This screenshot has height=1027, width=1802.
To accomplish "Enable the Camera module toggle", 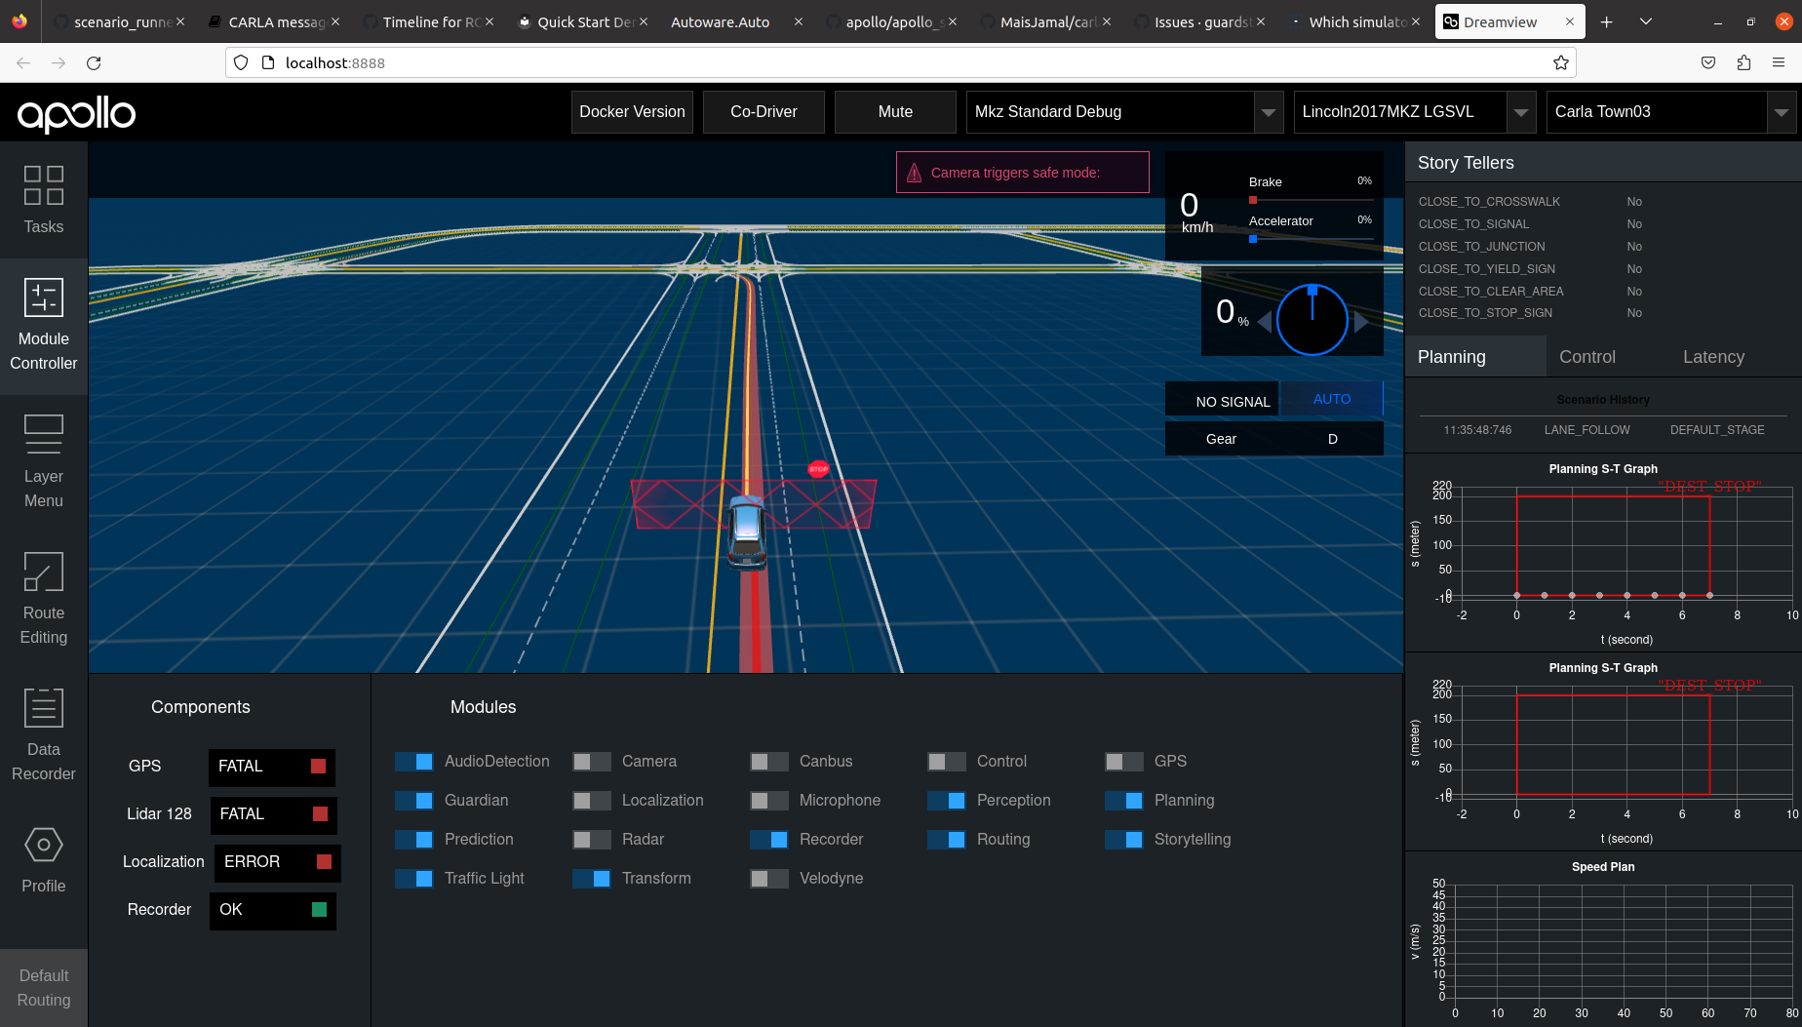I will [591, 761].
